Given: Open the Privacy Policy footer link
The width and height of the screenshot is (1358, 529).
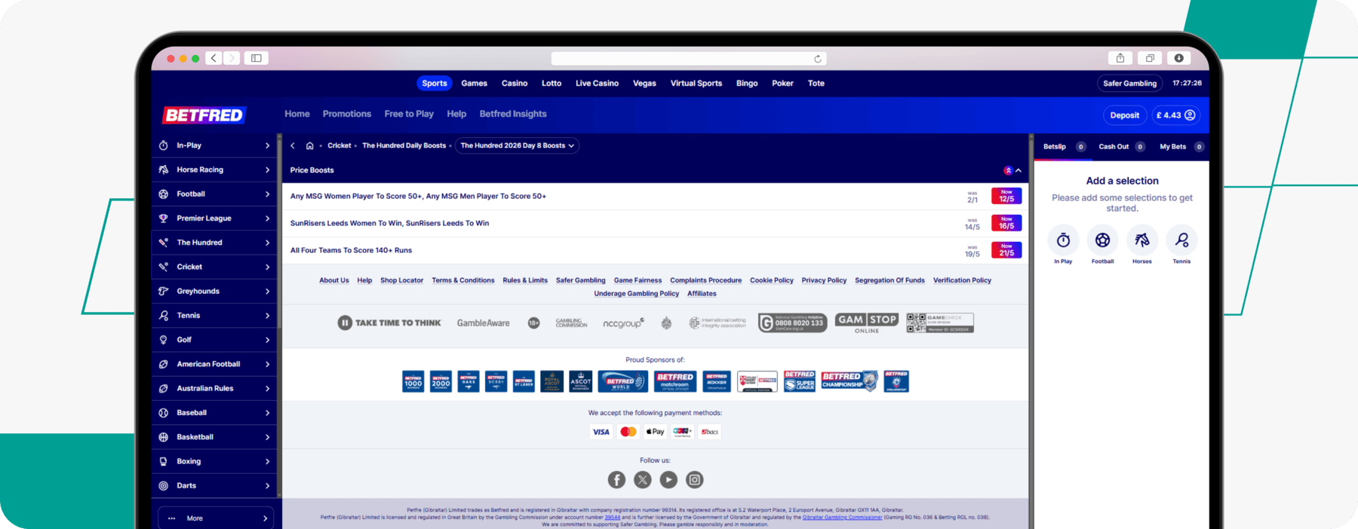Looking at the screenshot, I should coord(824,280).
